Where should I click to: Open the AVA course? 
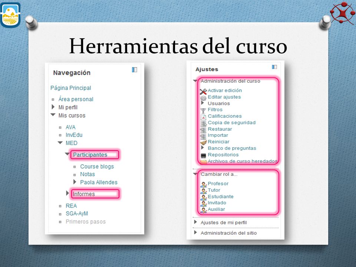[x=70, y=127]
